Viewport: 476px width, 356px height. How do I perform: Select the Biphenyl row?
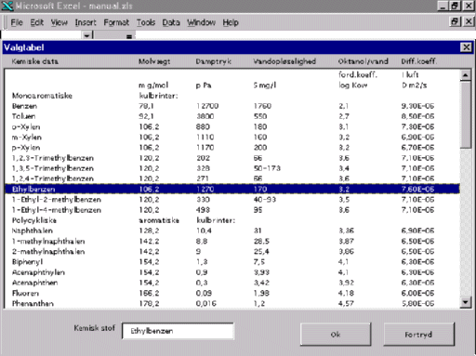[x=232, y=262]
